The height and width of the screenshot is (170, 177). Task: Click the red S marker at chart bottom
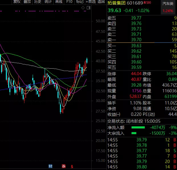[x=72, y=167]
